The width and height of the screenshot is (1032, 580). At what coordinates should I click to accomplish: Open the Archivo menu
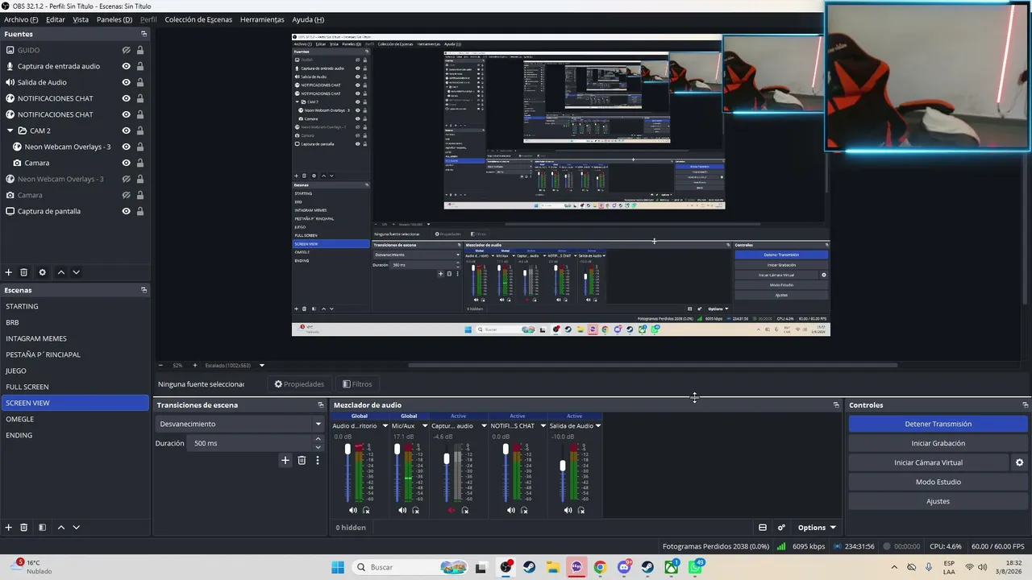pos(21,19)
